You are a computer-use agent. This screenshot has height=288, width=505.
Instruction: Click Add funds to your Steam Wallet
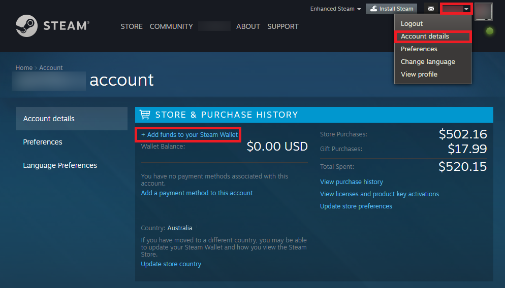coord(190,135)
